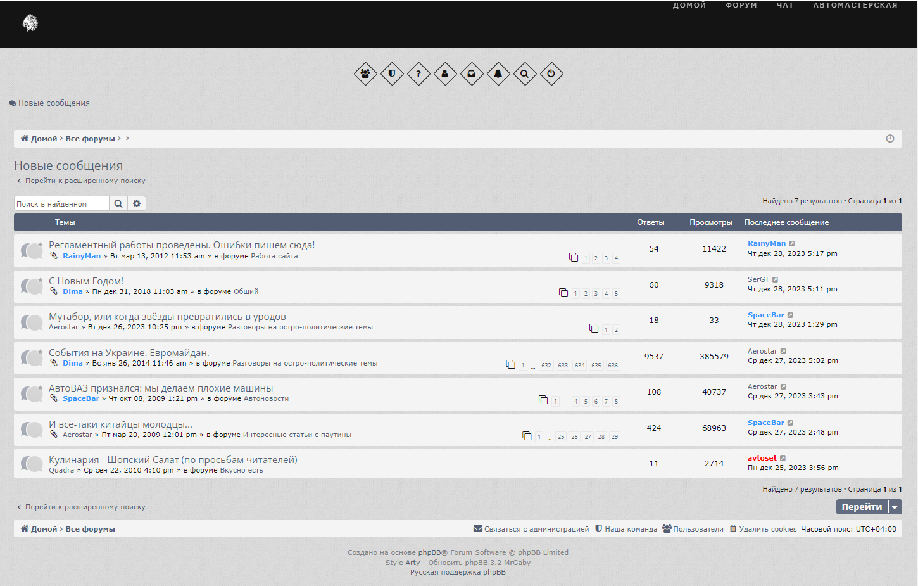
Task: Open the АВТОМАСТЕРСКАЯ menu item
Action: point(855,5)
